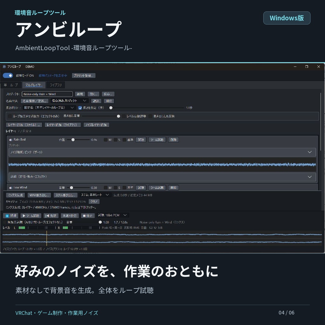325x325 pixels.
Task: Mute the Low Wind layer with M
Action: coord(105,188)
